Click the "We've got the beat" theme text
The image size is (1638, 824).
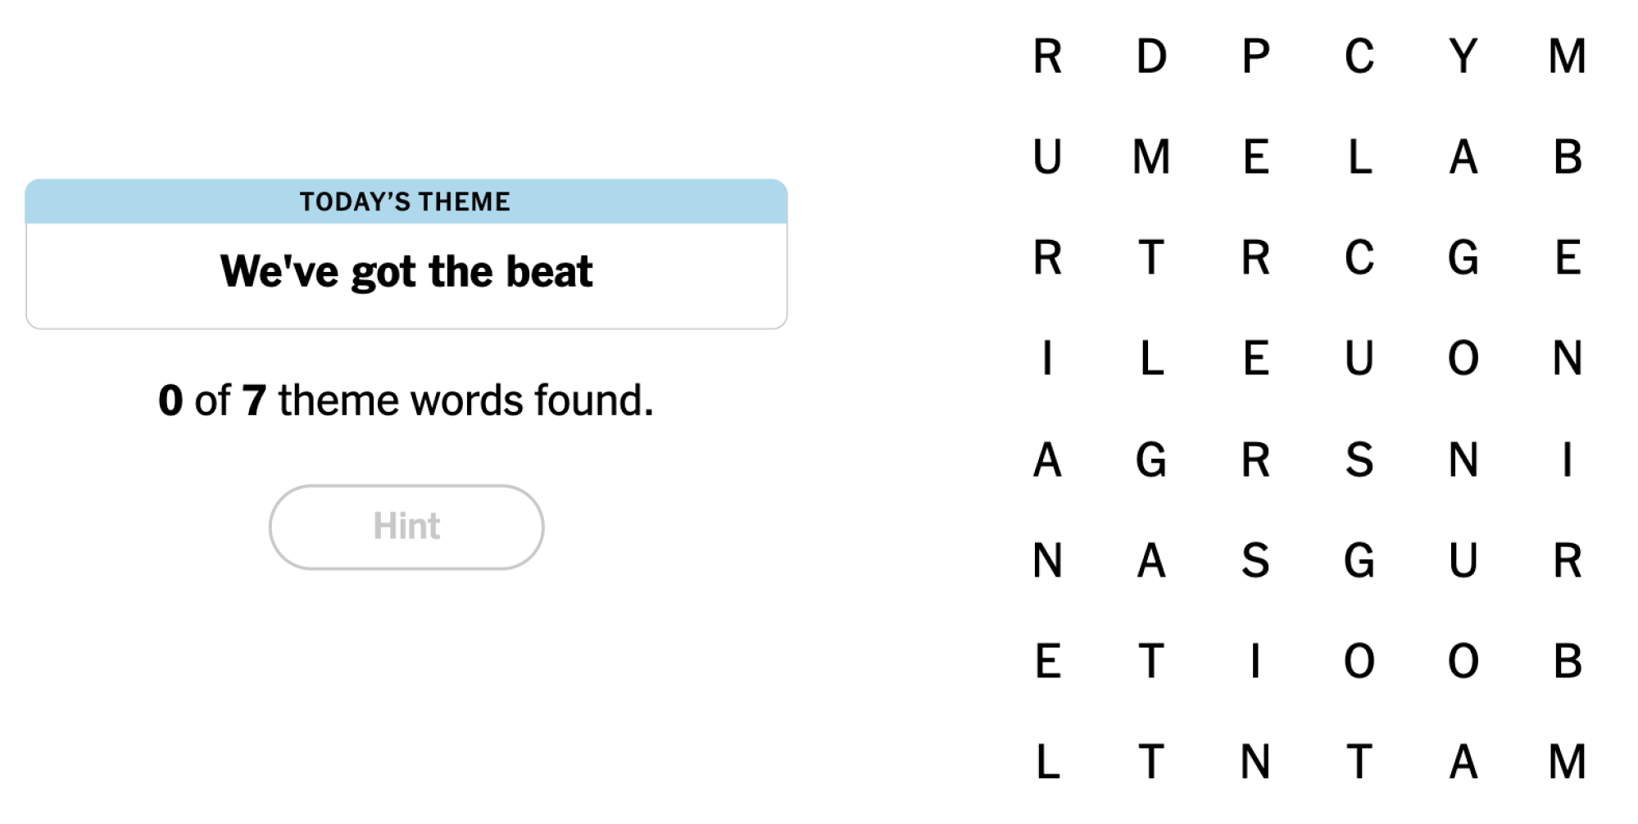click(406, 272)
